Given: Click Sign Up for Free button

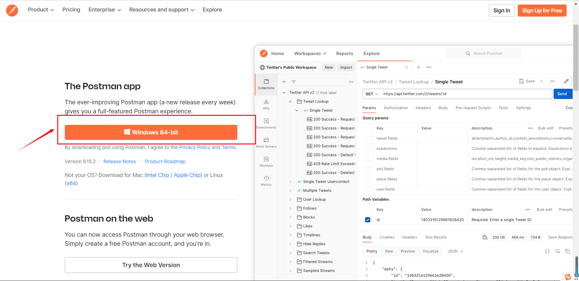Looking at the screenshot, I should pos(542,11).
